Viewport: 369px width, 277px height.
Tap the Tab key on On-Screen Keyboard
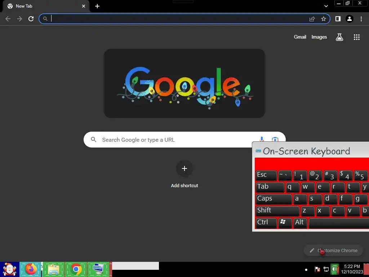(270, 187)
